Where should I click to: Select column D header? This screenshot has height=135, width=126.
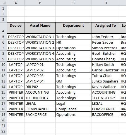tap(106, 3)
